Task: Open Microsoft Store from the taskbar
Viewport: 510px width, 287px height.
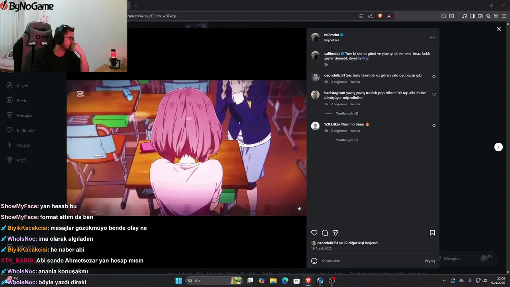Action: (296, 281)
